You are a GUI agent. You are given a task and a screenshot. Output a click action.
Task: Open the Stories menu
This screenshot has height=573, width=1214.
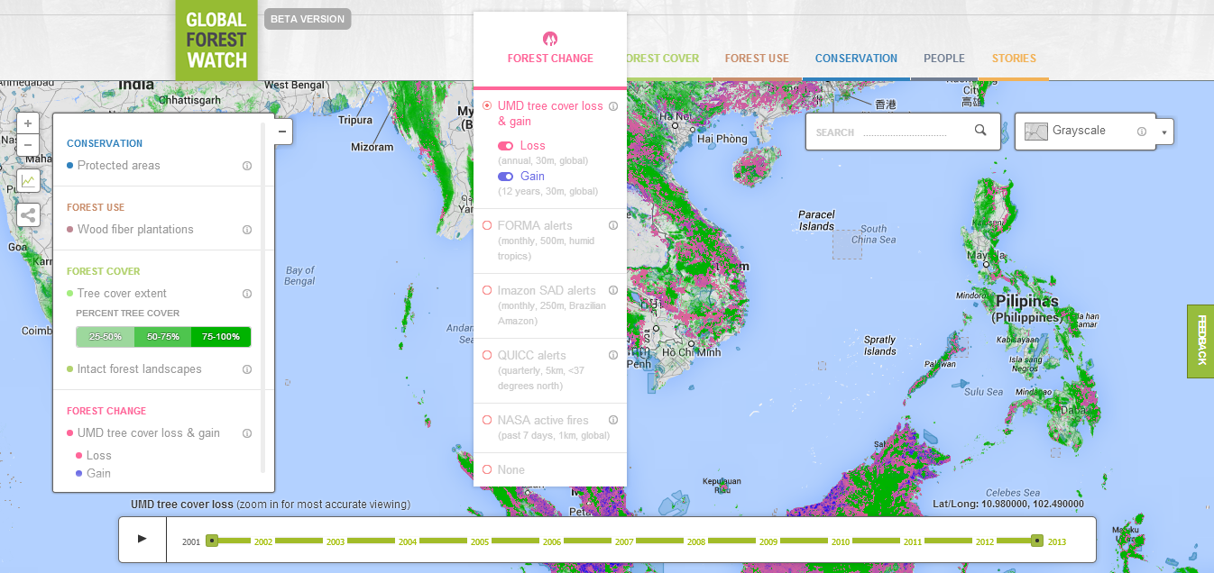(1014, 59)
